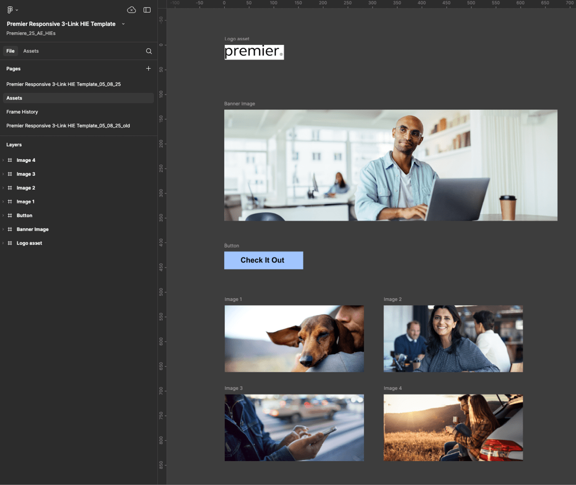The width and height of the screenshot is (576, 485).
Task: Select the File tab
Action: point(10,51)
